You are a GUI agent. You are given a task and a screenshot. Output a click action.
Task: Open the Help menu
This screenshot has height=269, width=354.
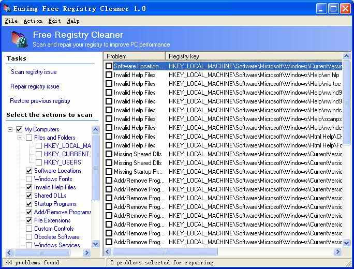click(x=73, y=21)
